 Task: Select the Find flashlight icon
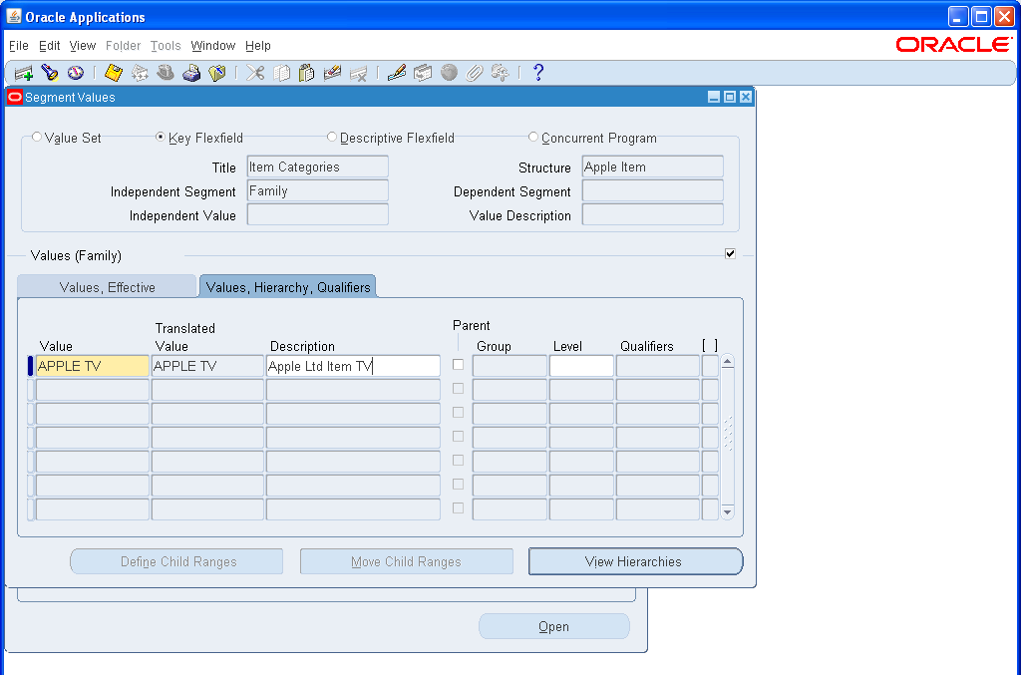point(52,72)
